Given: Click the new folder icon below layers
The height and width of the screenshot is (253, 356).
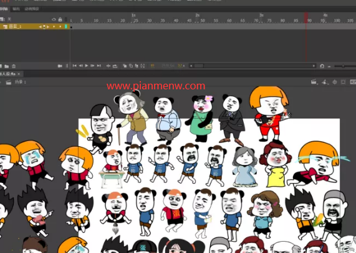Looking at the screenshot, I should [x=7, y=66].
